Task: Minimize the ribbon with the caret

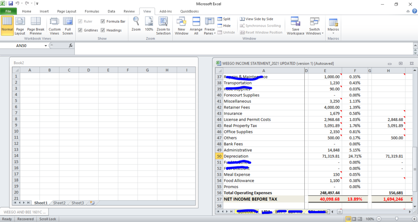Action: (x=408, y=11)
